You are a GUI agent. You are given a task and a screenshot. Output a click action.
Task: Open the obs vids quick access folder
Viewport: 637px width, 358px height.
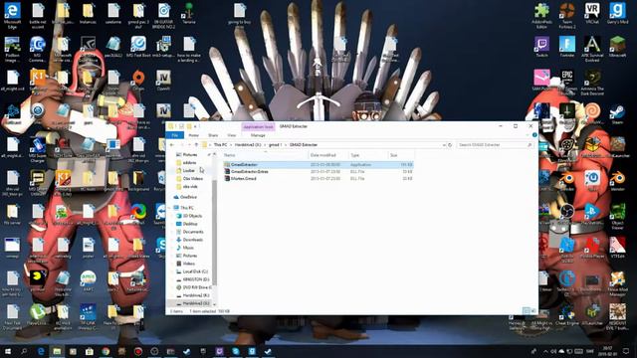pos(190,187)
